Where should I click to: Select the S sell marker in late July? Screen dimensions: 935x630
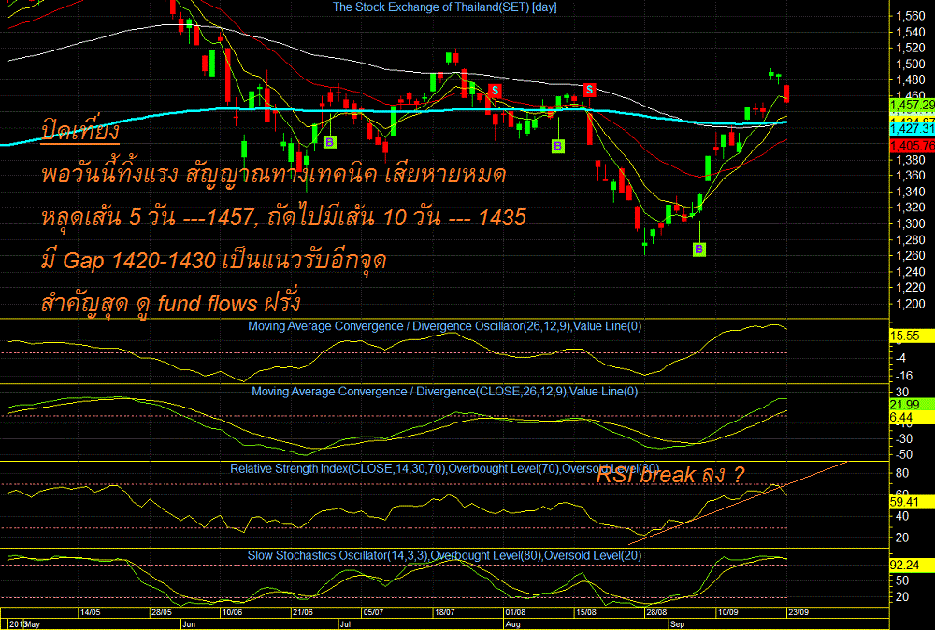click(495, 91)
